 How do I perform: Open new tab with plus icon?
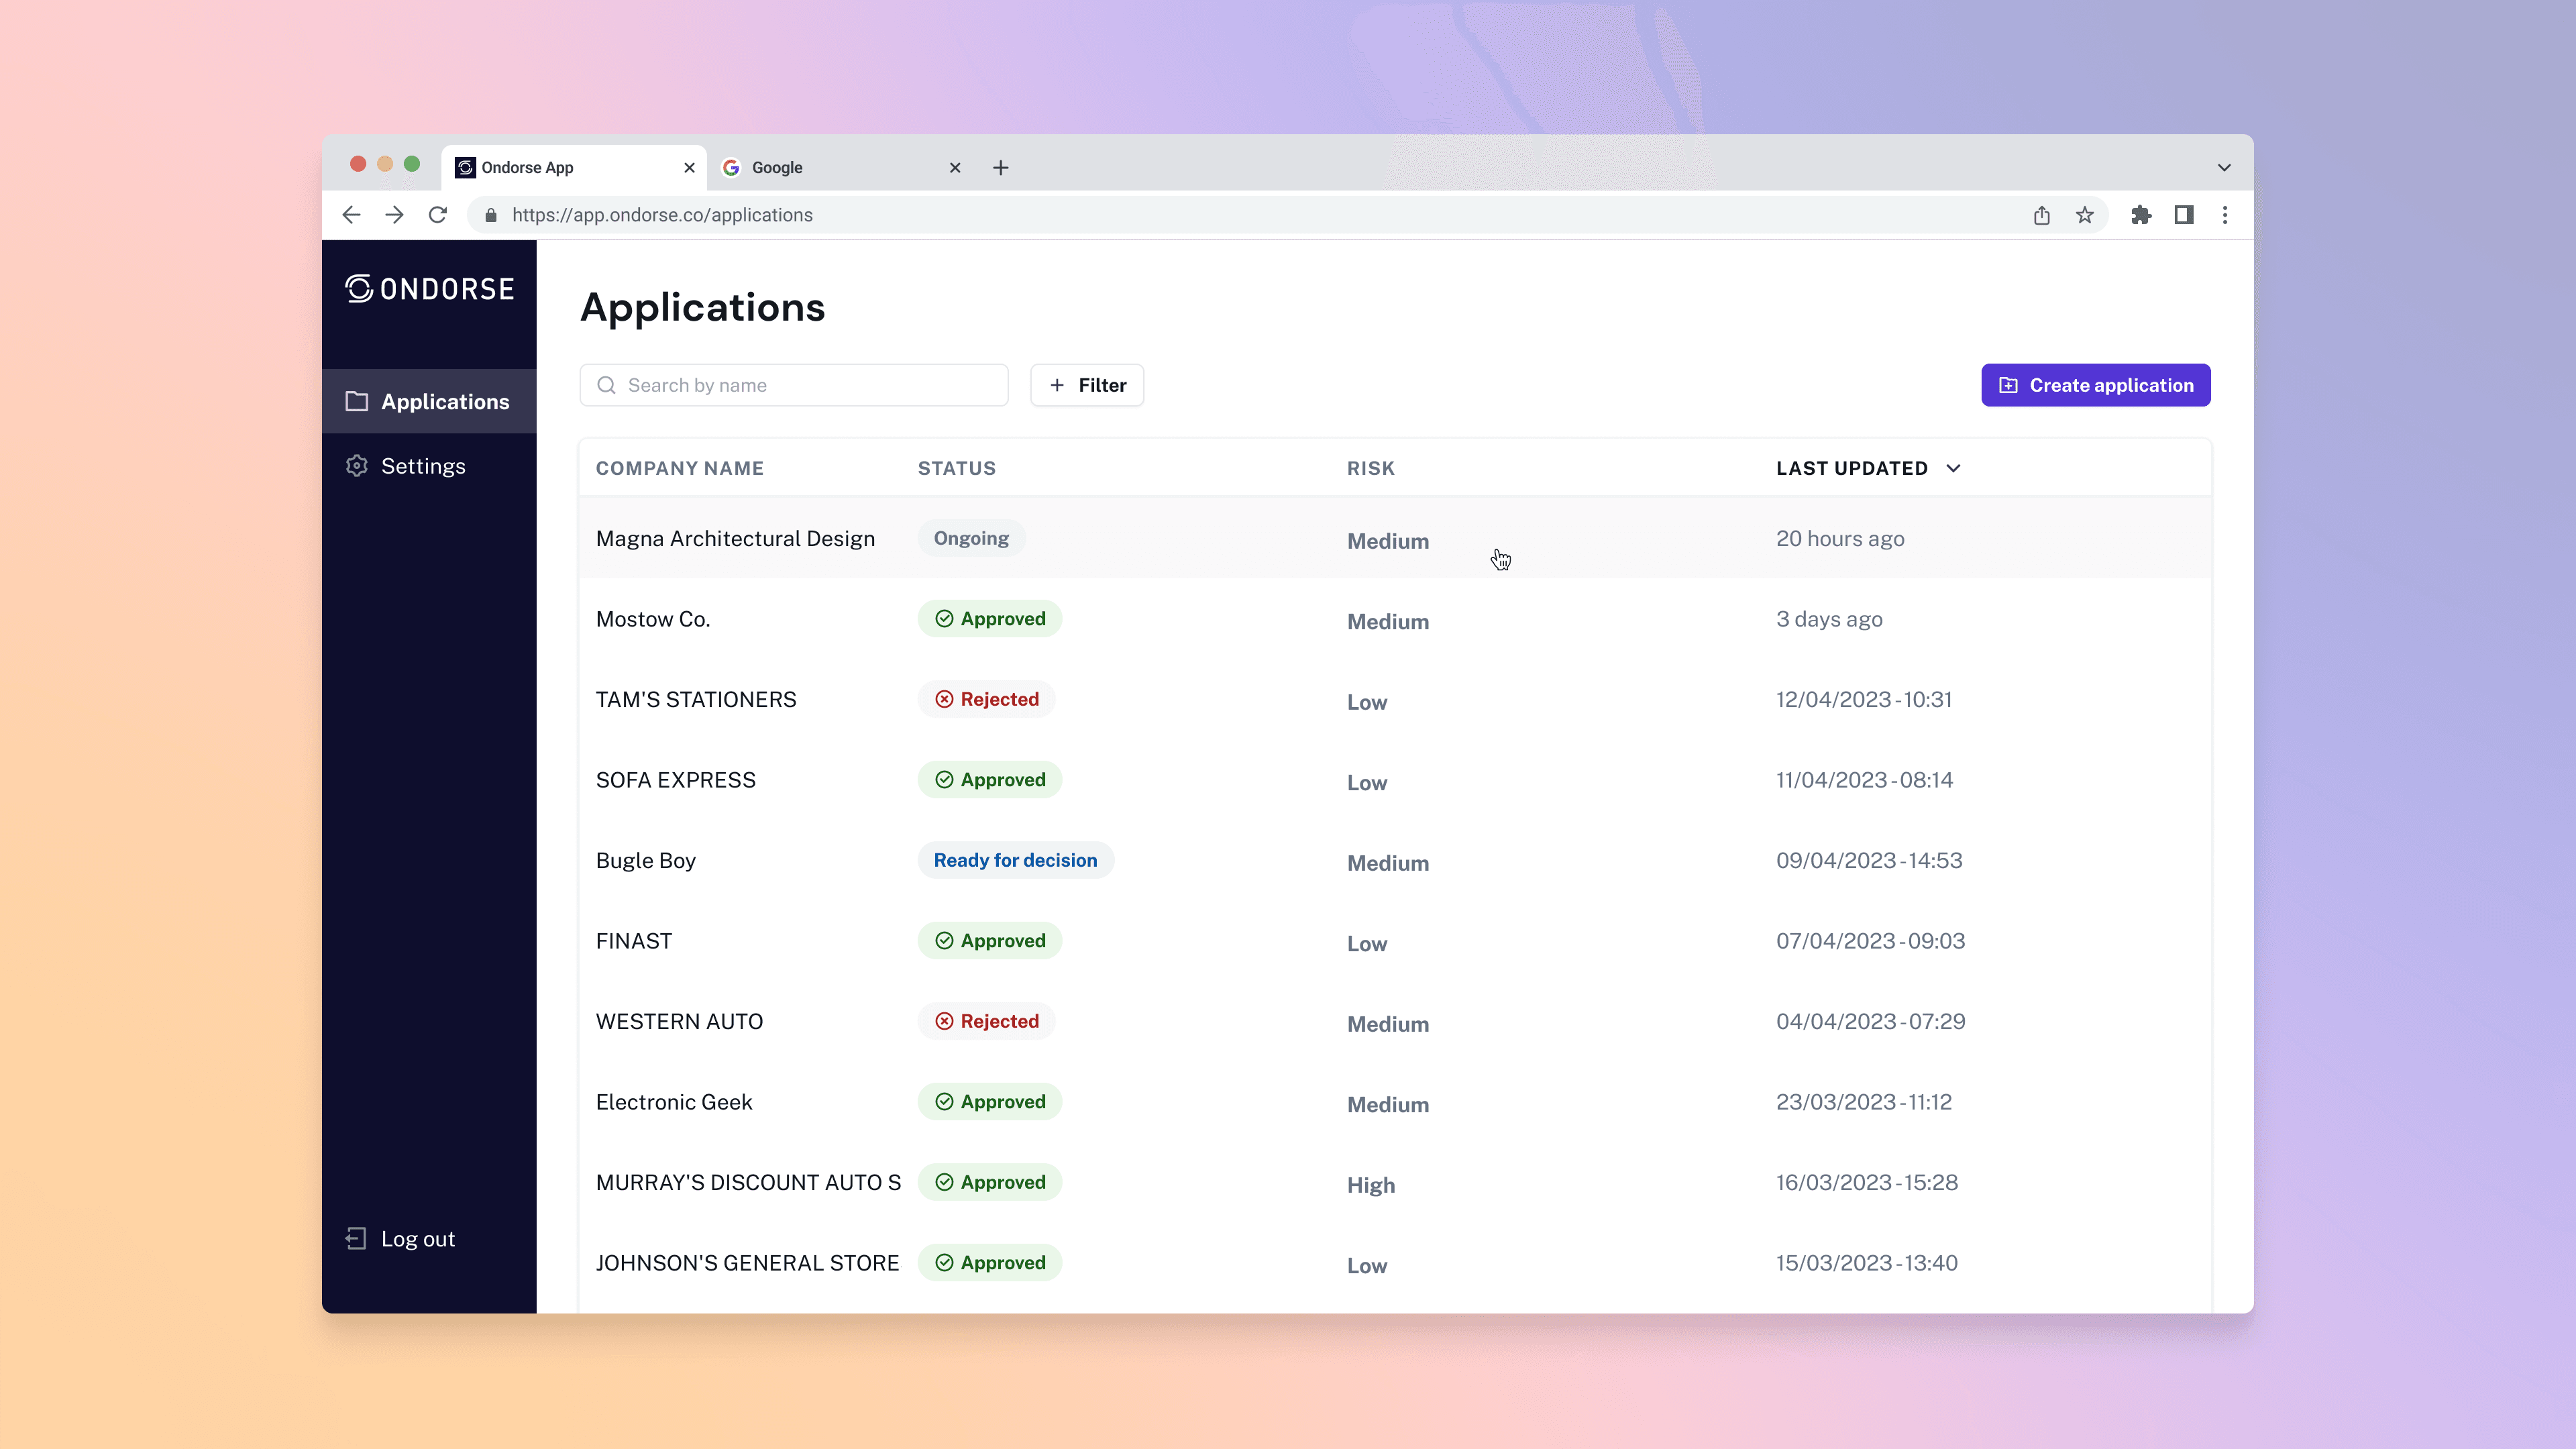click(x=1000, y=168)
